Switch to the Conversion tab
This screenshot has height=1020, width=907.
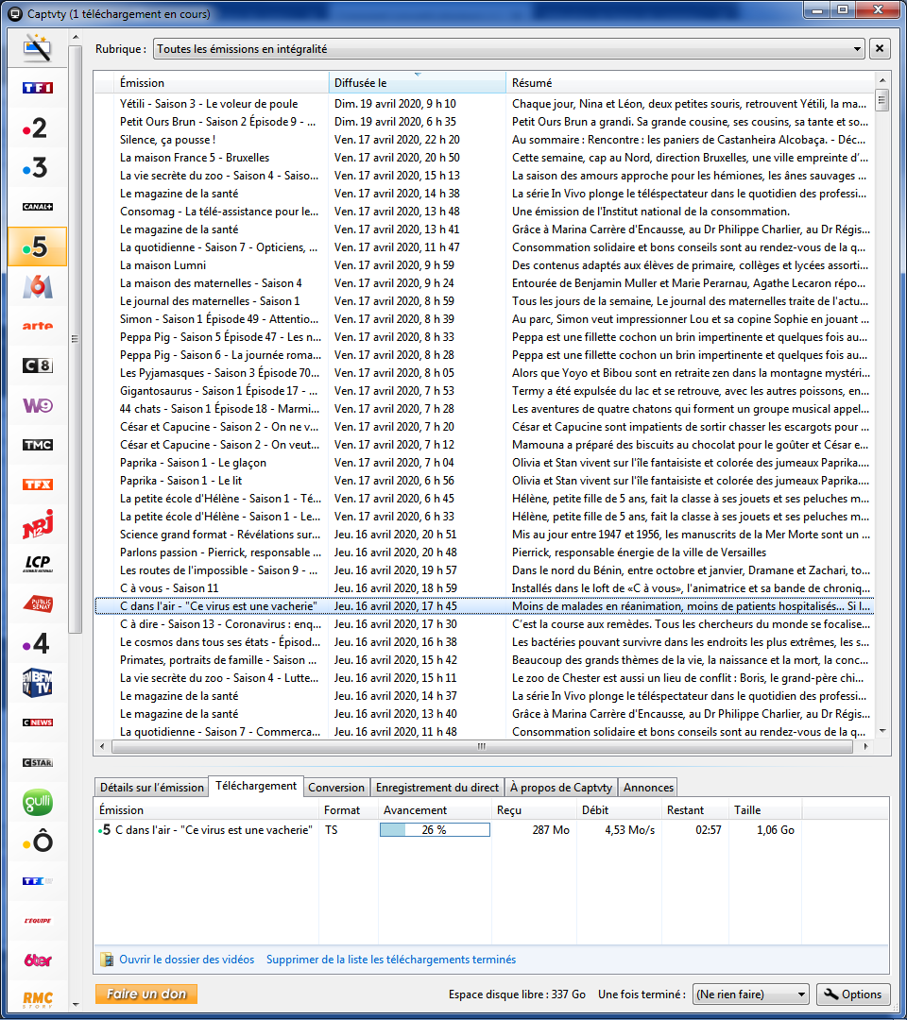tap(335, 787)
